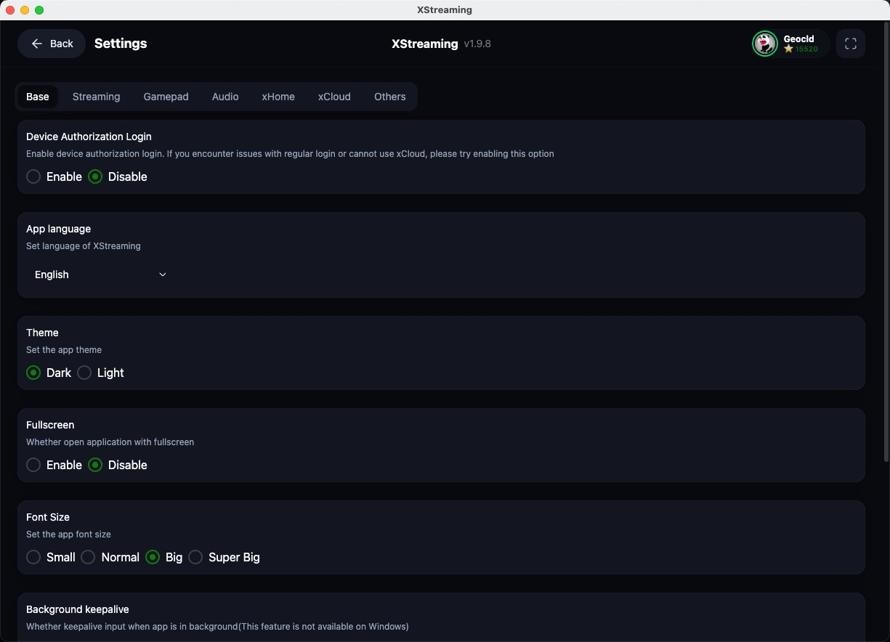This screenshot has width=890, height=642.
Task: Open the Gamepad settings tab
Action: click(x=166, y=97)
